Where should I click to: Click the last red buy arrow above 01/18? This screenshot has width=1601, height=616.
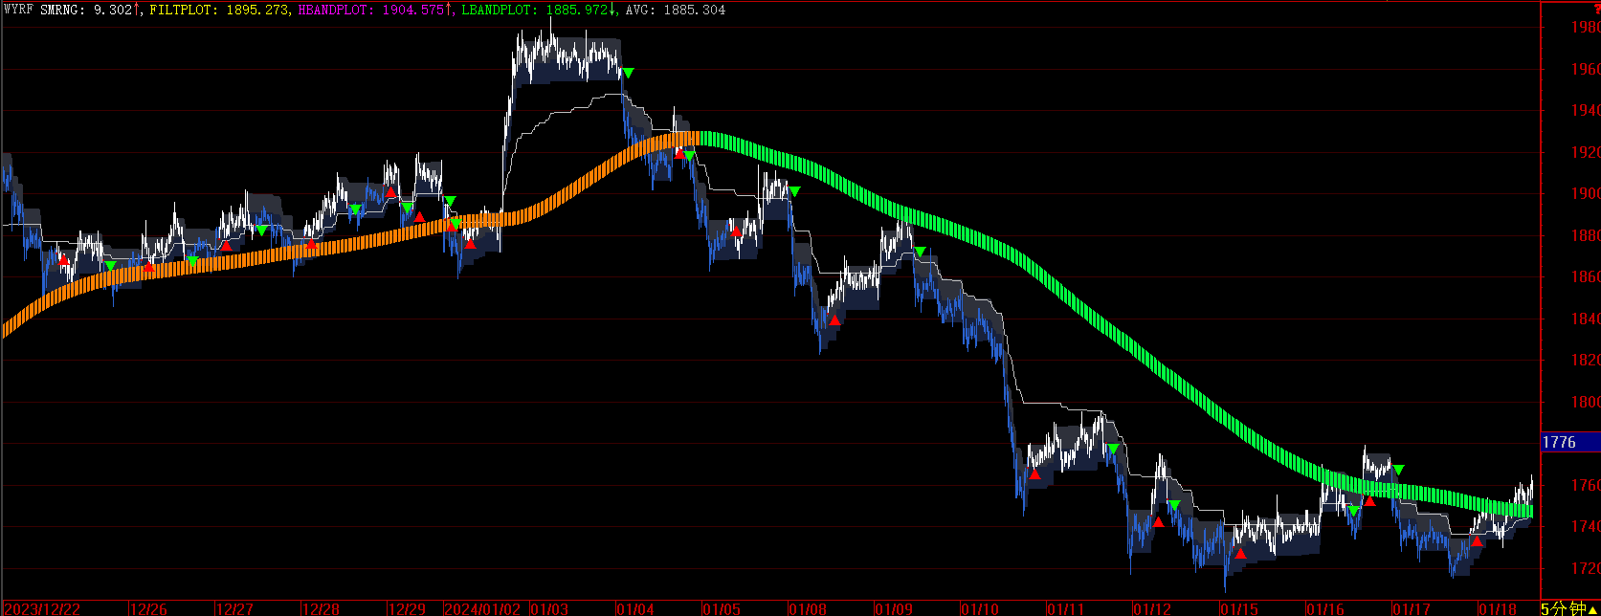(1477, 541)
